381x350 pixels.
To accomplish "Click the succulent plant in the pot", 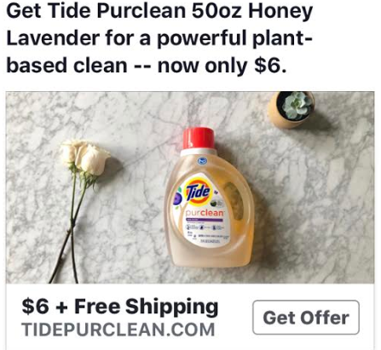I will click(x=297, y=105).
